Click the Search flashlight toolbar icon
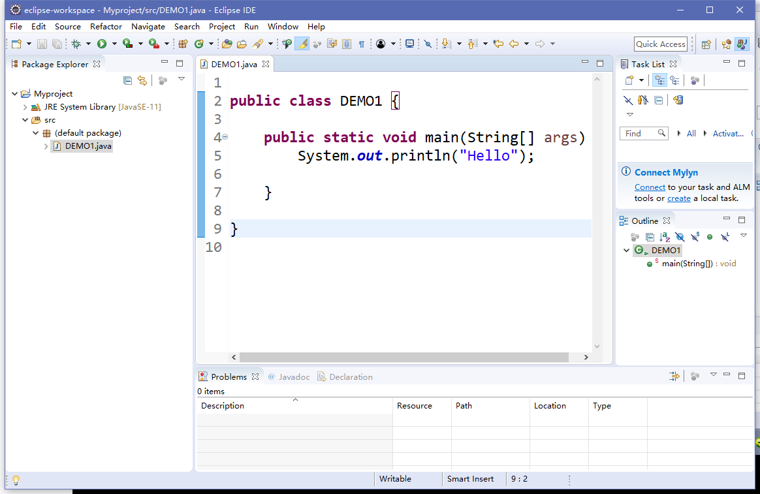 (258, 44)
